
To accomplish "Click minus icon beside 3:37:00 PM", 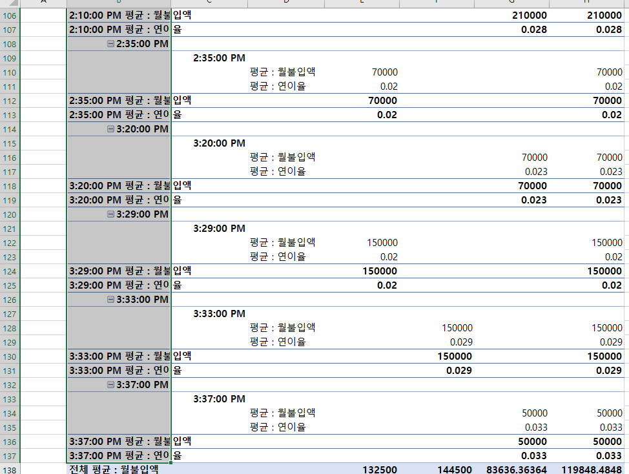I will point(110,385).
